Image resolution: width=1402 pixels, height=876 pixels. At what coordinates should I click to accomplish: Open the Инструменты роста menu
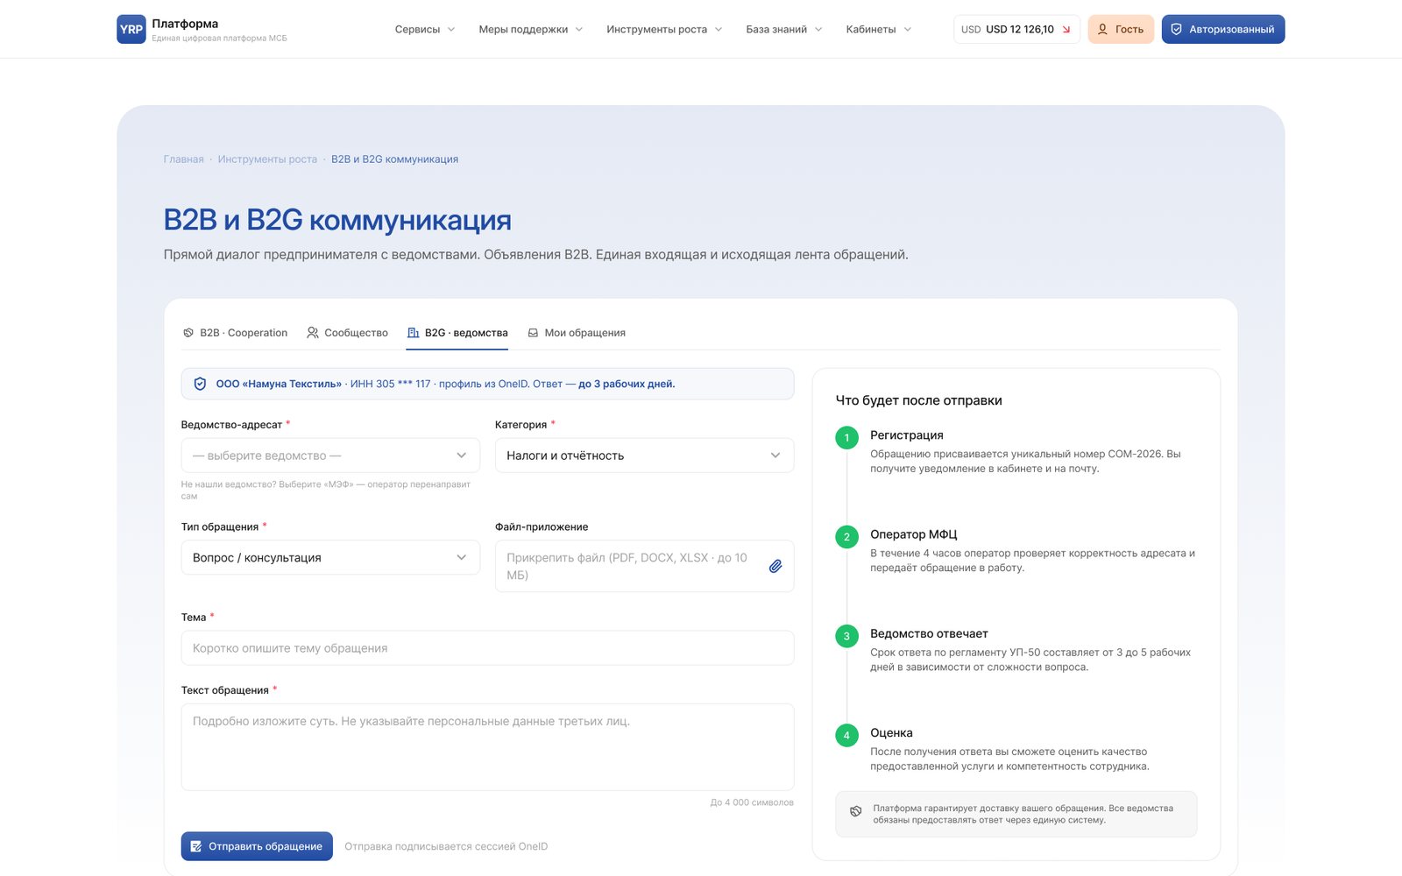(x=664, y=29)
